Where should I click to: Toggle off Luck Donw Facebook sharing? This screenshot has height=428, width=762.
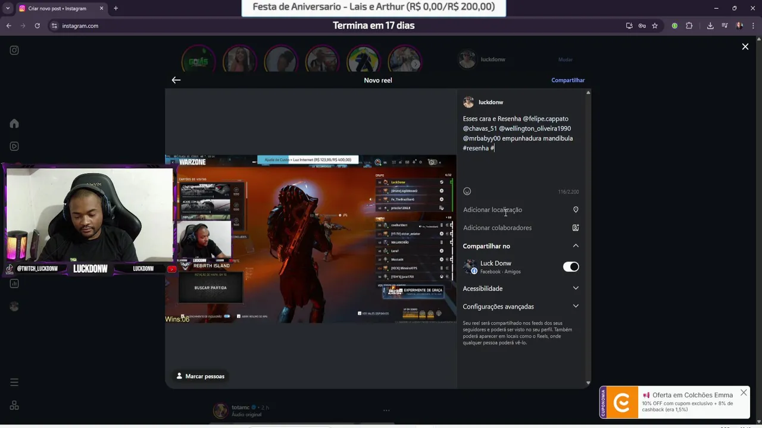tap(571, 267)
